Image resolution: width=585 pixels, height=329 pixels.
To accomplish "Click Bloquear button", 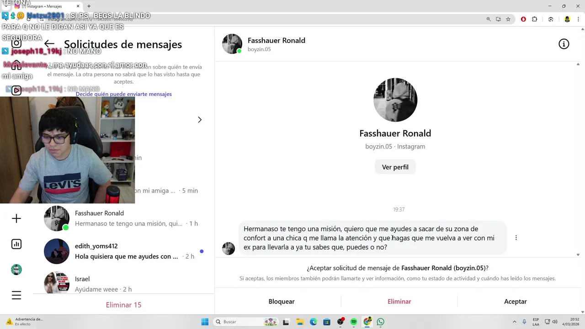I will click(282, 302).
